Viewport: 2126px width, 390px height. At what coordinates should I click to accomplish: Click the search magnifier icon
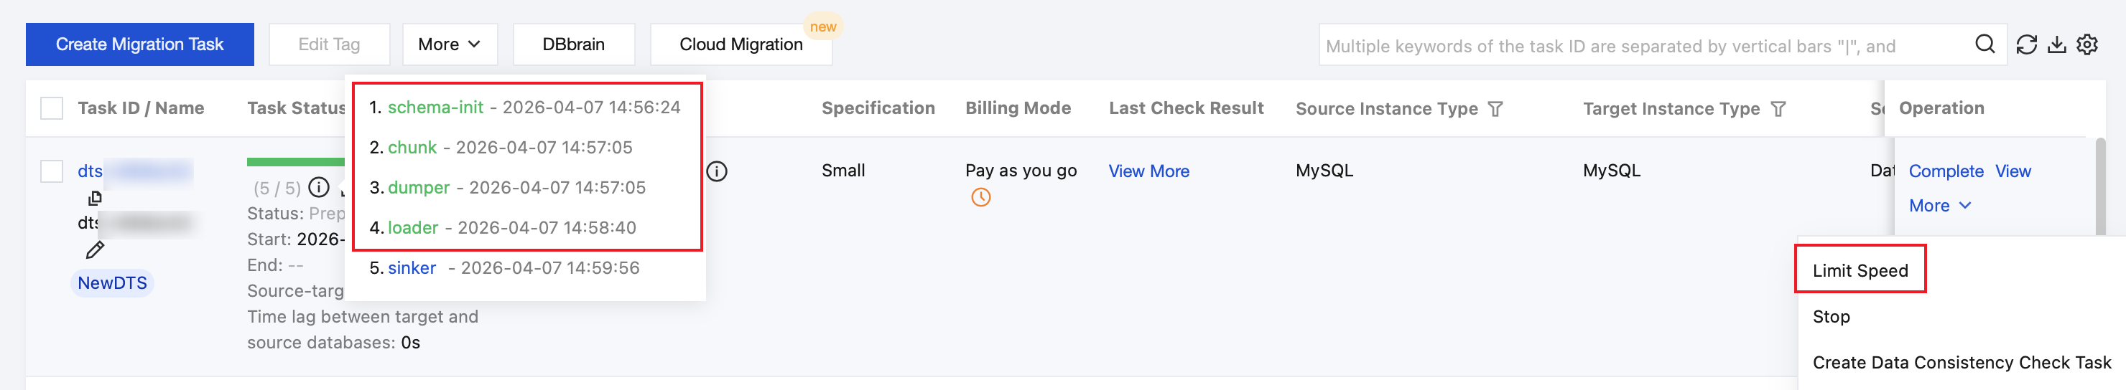1985,44
